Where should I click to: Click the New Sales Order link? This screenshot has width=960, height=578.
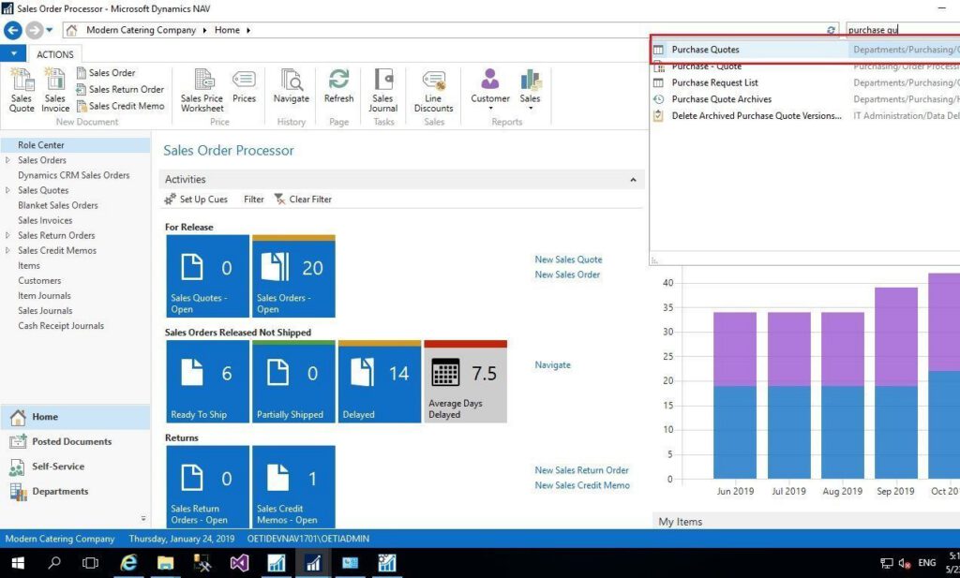(567, 274)
